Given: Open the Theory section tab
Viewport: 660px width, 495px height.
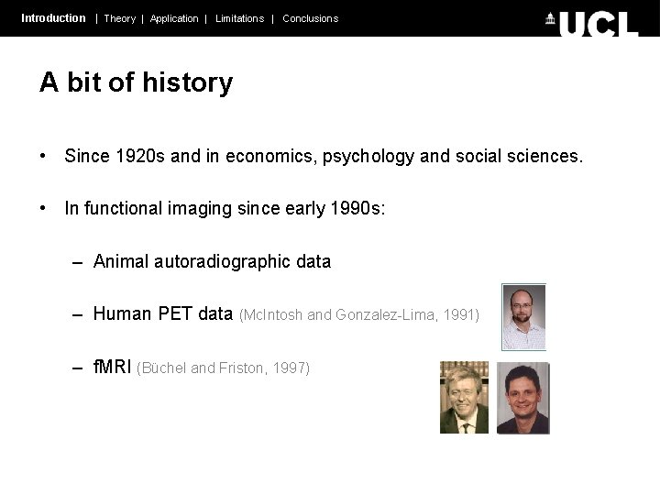Looking at the screenshot, I should 120,18.
